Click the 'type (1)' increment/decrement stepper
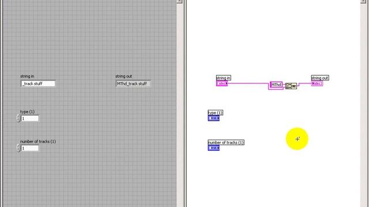The image size is (369, 207). point(18,118)
